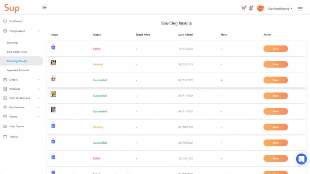
Task: Click Succeeded status in 29/11/2021 row
Action: pos(100,96)
